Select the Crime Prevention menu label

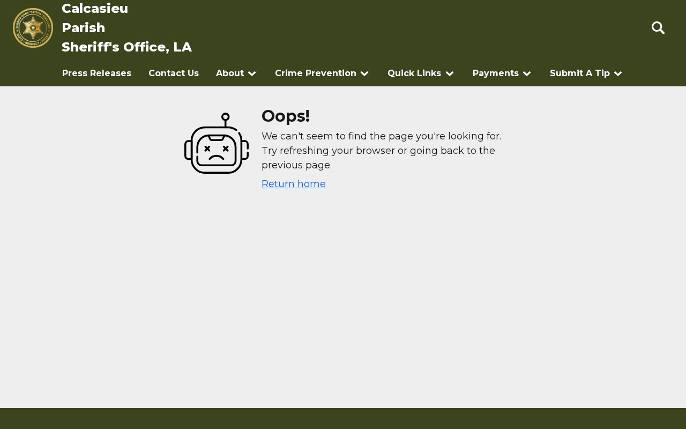pos(316,73)
